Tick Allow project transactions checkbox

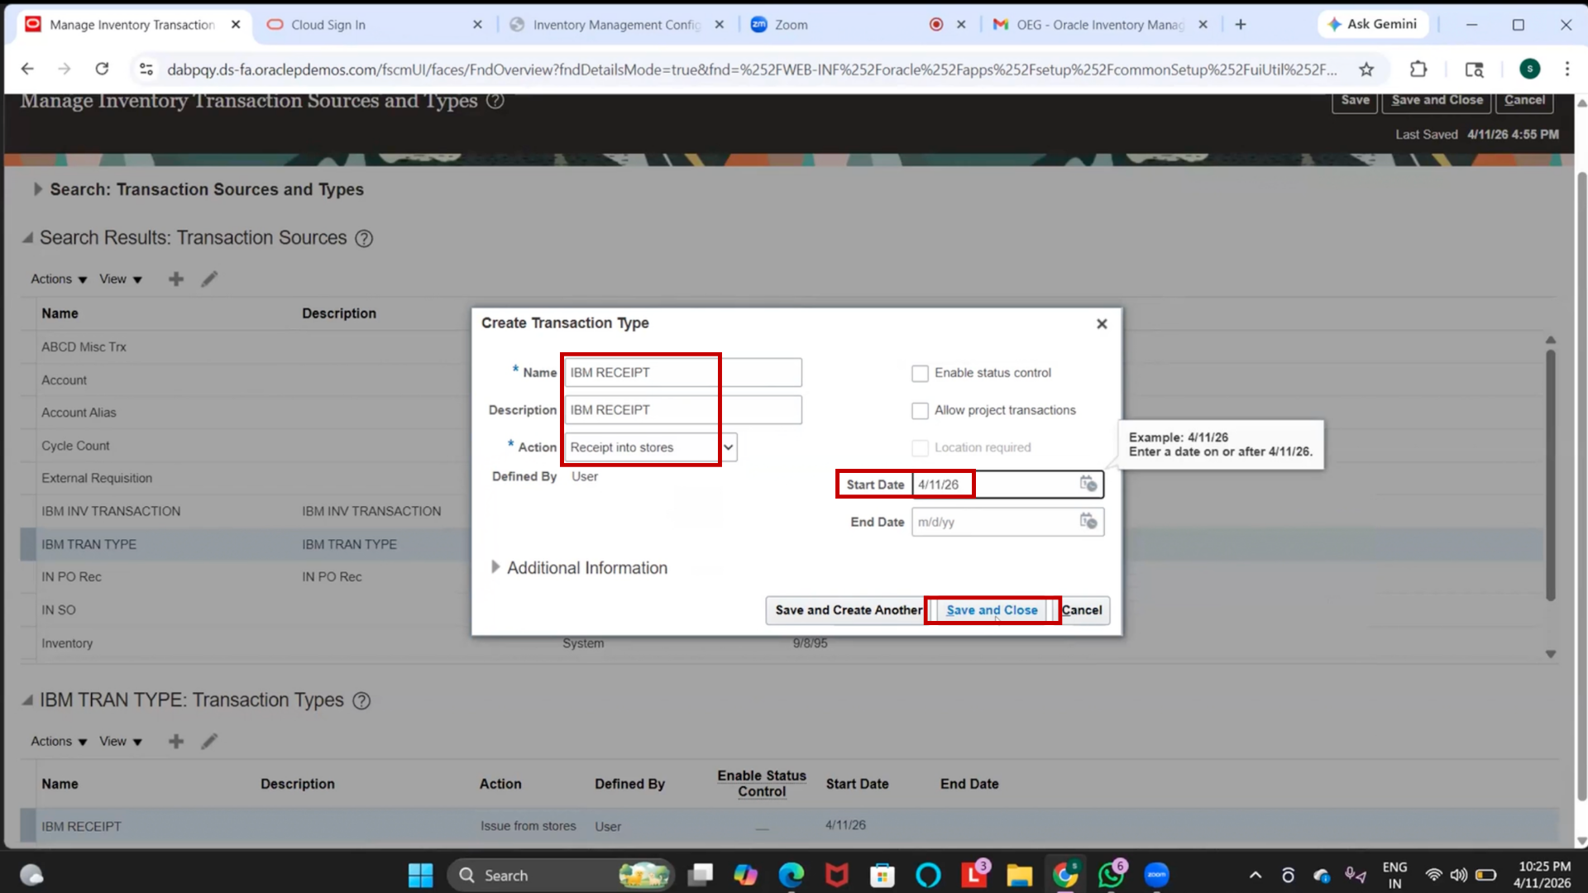point(920,411)
